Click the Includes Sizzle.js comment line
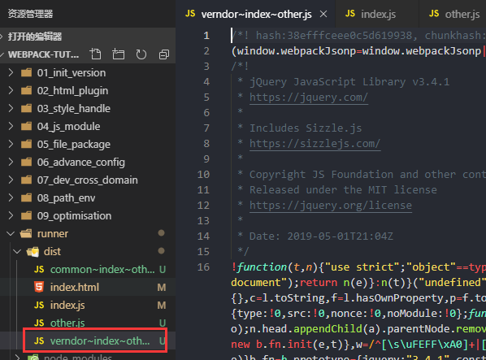 (306, 128)
